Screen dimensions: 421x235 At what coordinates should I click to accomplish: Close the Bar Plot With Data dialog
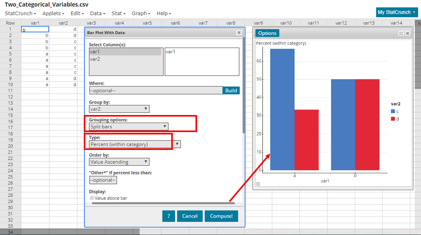[x=239, y=33]
